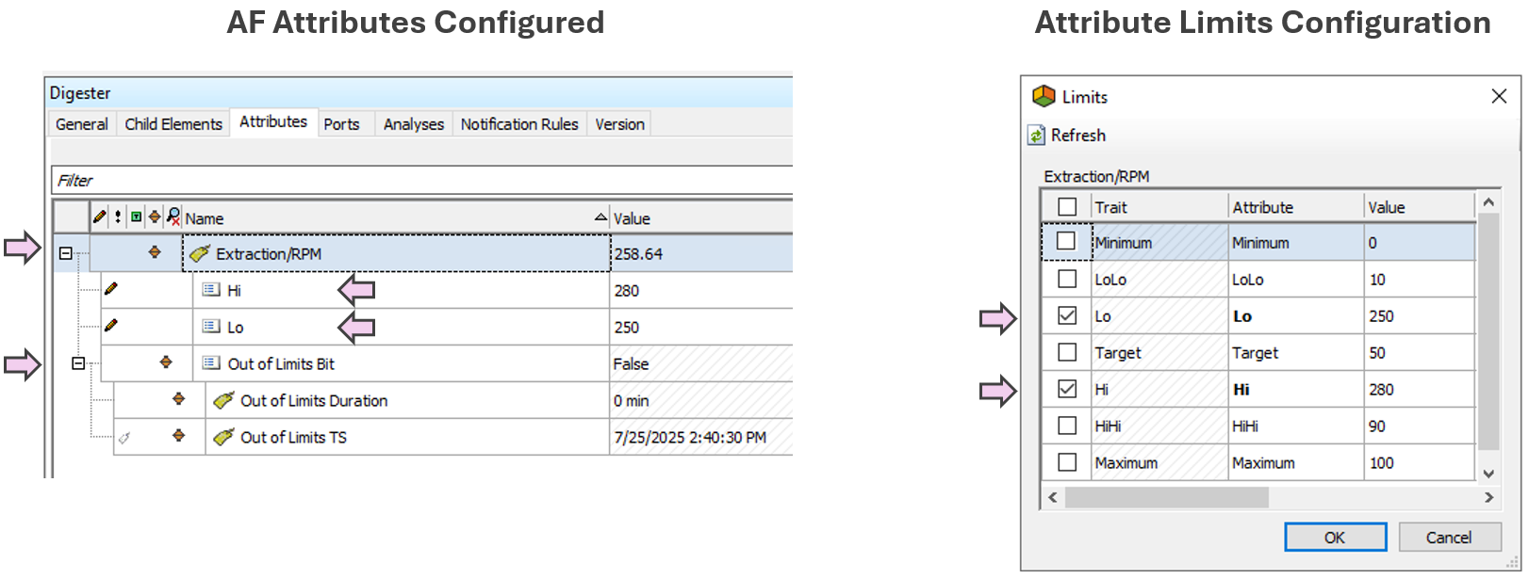Click the magnifier column header icon
The height and width of the screenshot is (579, 1529).
(x=173, y=217)
